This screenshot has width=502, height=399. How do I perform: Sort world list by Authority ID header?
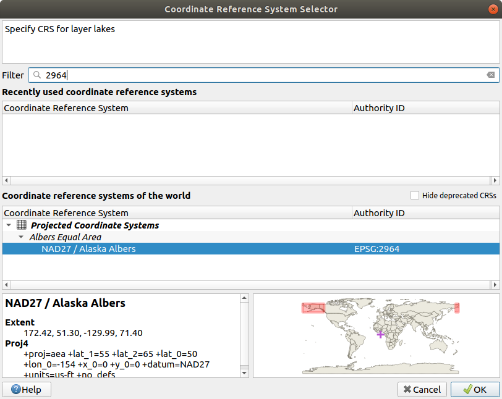click(x=379, y=213)
